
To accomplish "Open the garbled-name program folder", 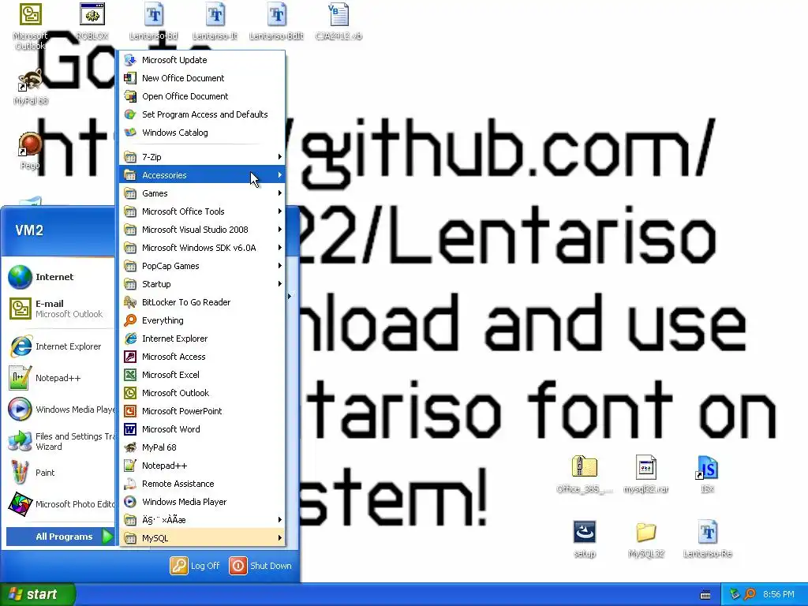I will point(202,520).
